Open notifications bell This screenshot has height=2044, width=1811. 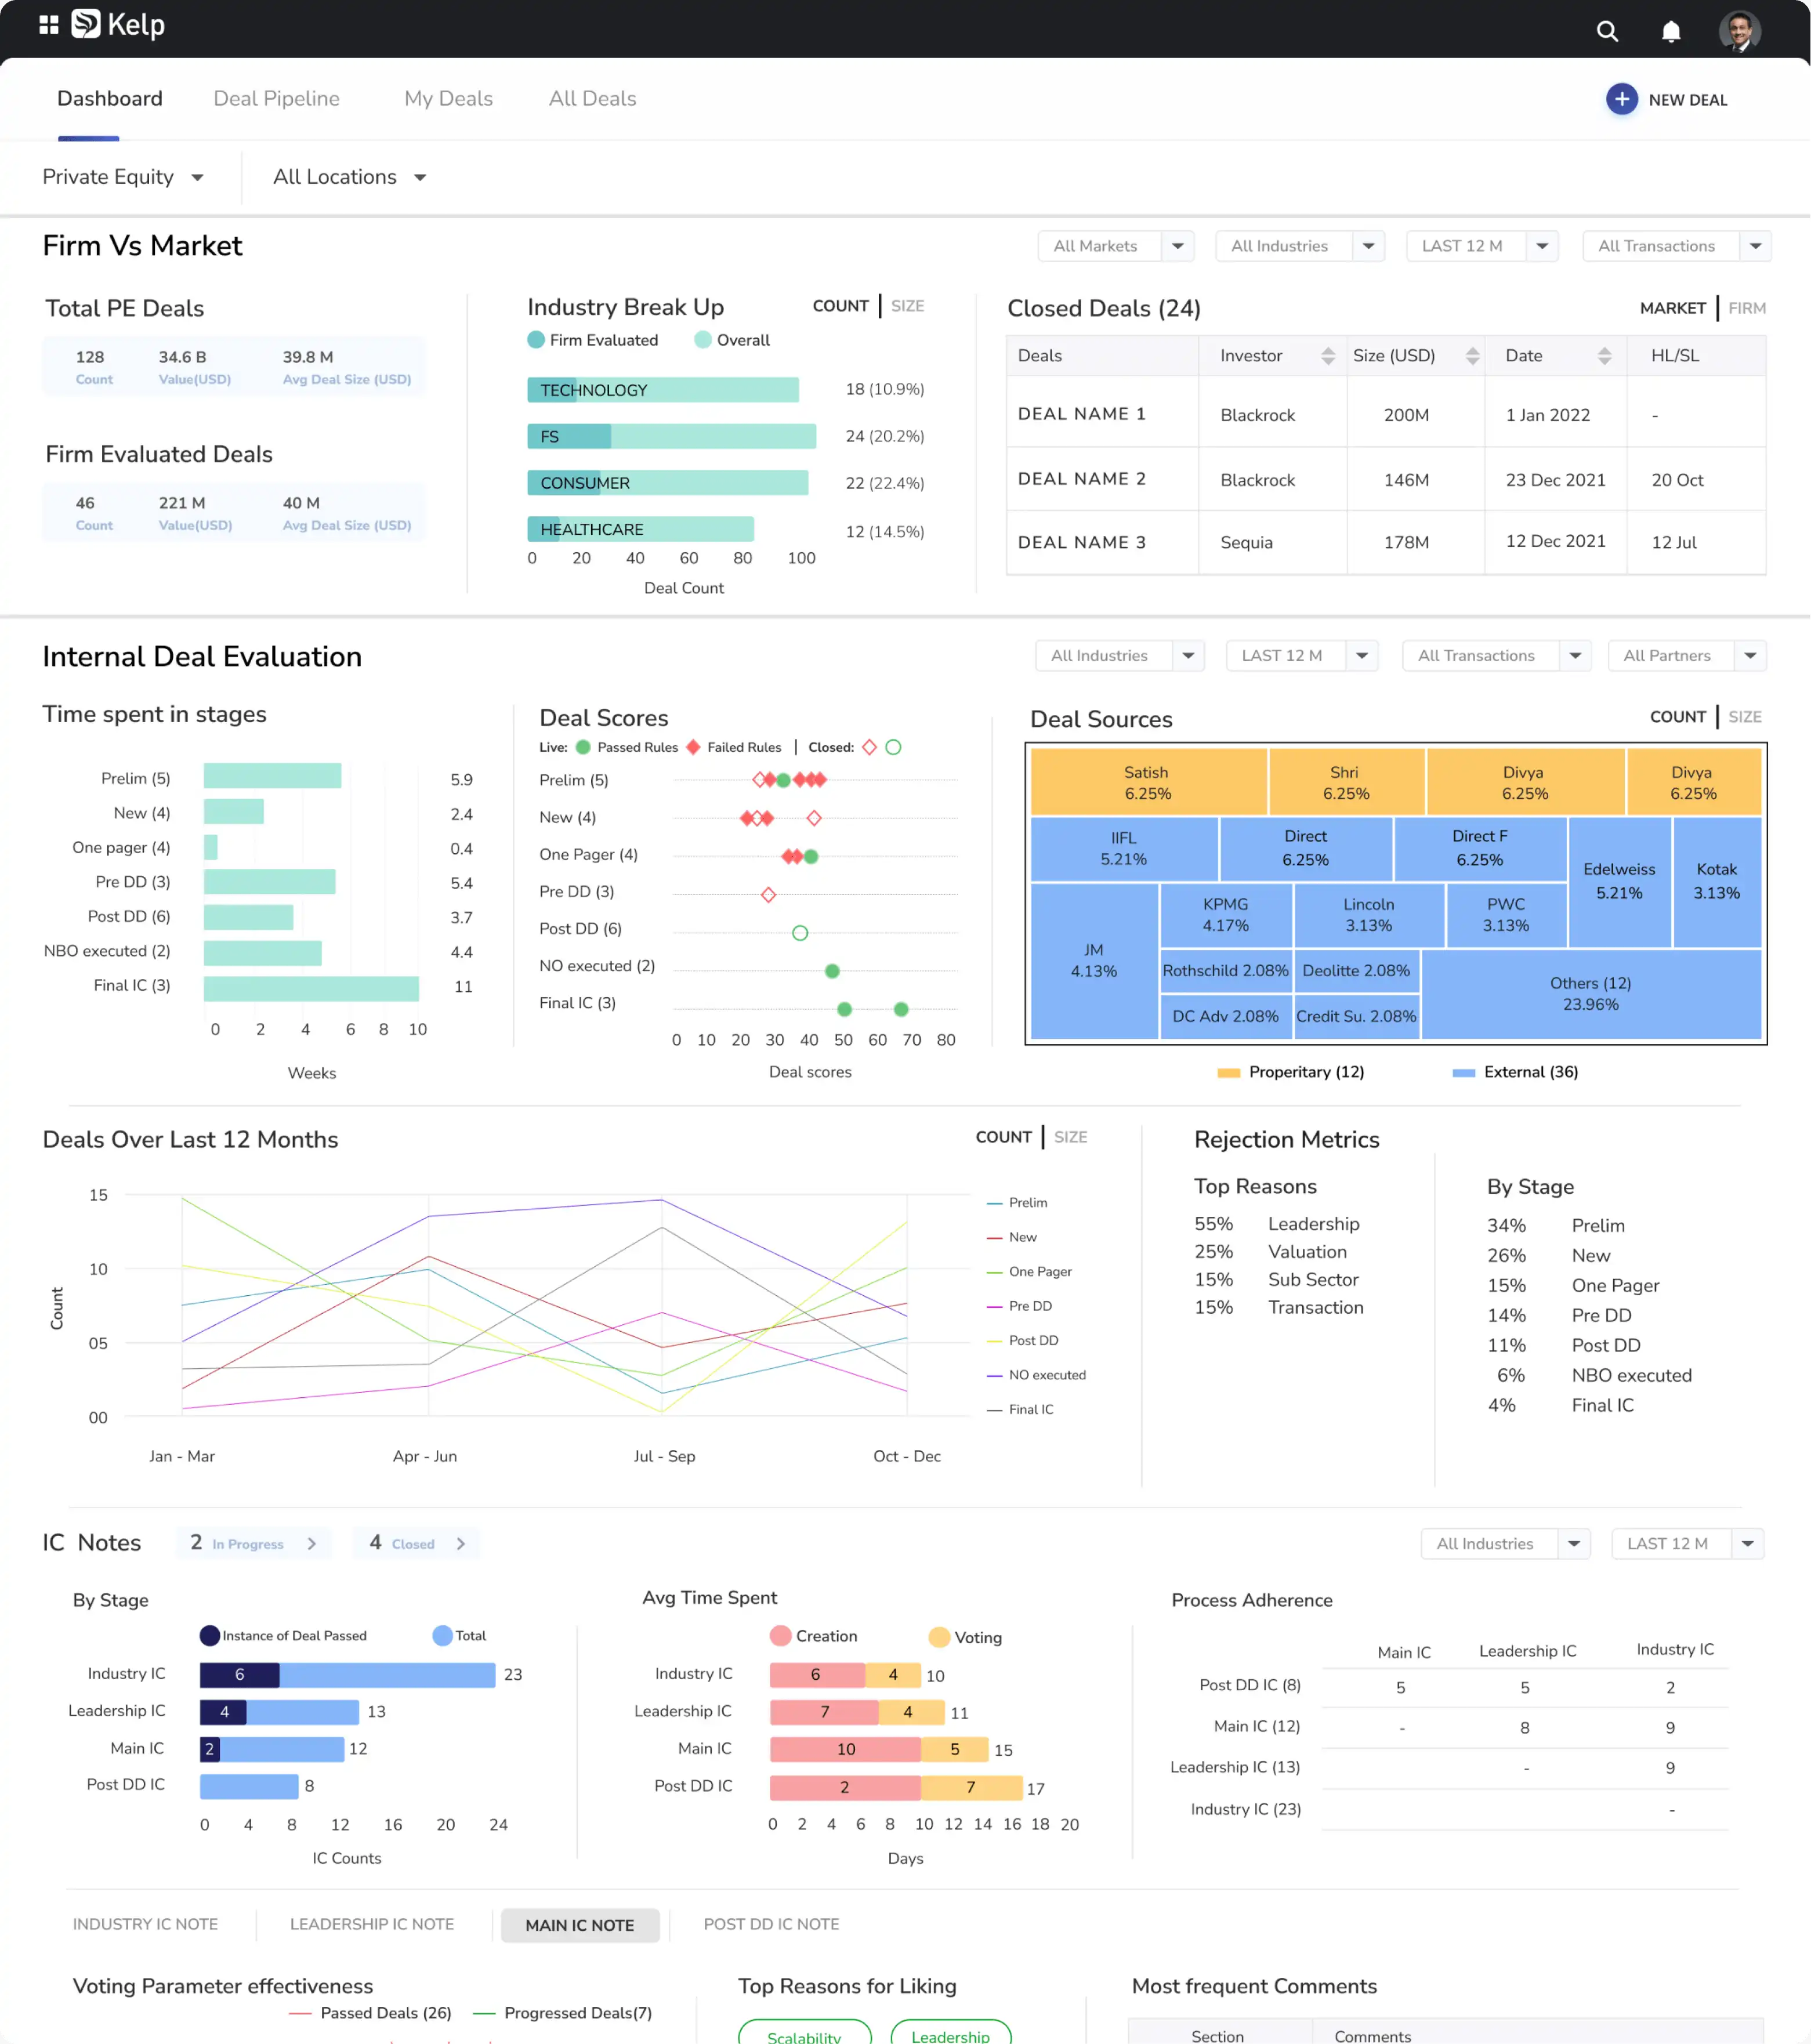point(1671,32)
